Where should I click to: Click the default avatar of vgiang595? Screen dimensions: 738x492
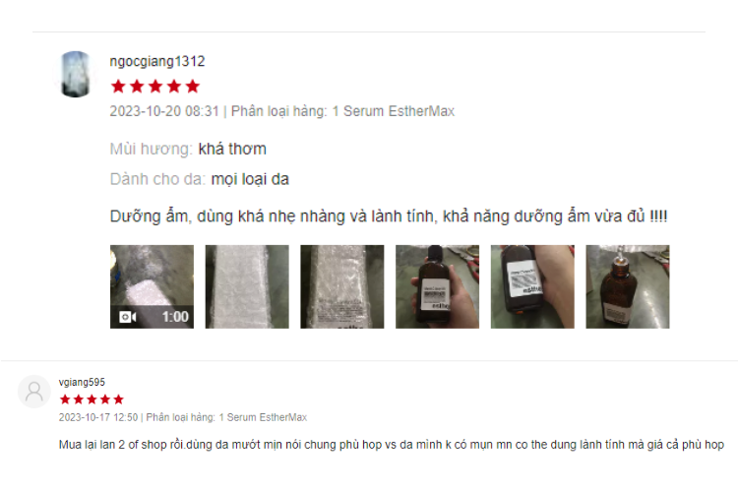coord(34,392)
